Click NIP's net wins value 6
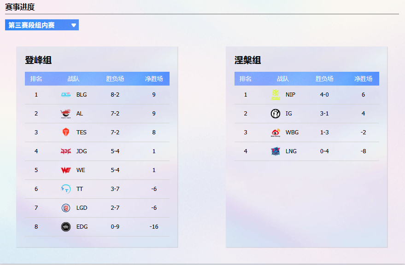Screen dimensions: 405x265 click(x=364, y=95)
